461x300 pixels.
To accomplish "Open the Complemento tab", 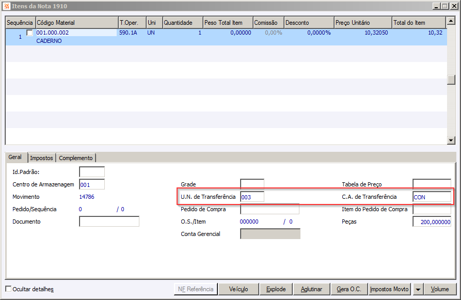I will [x=76, y=158].
